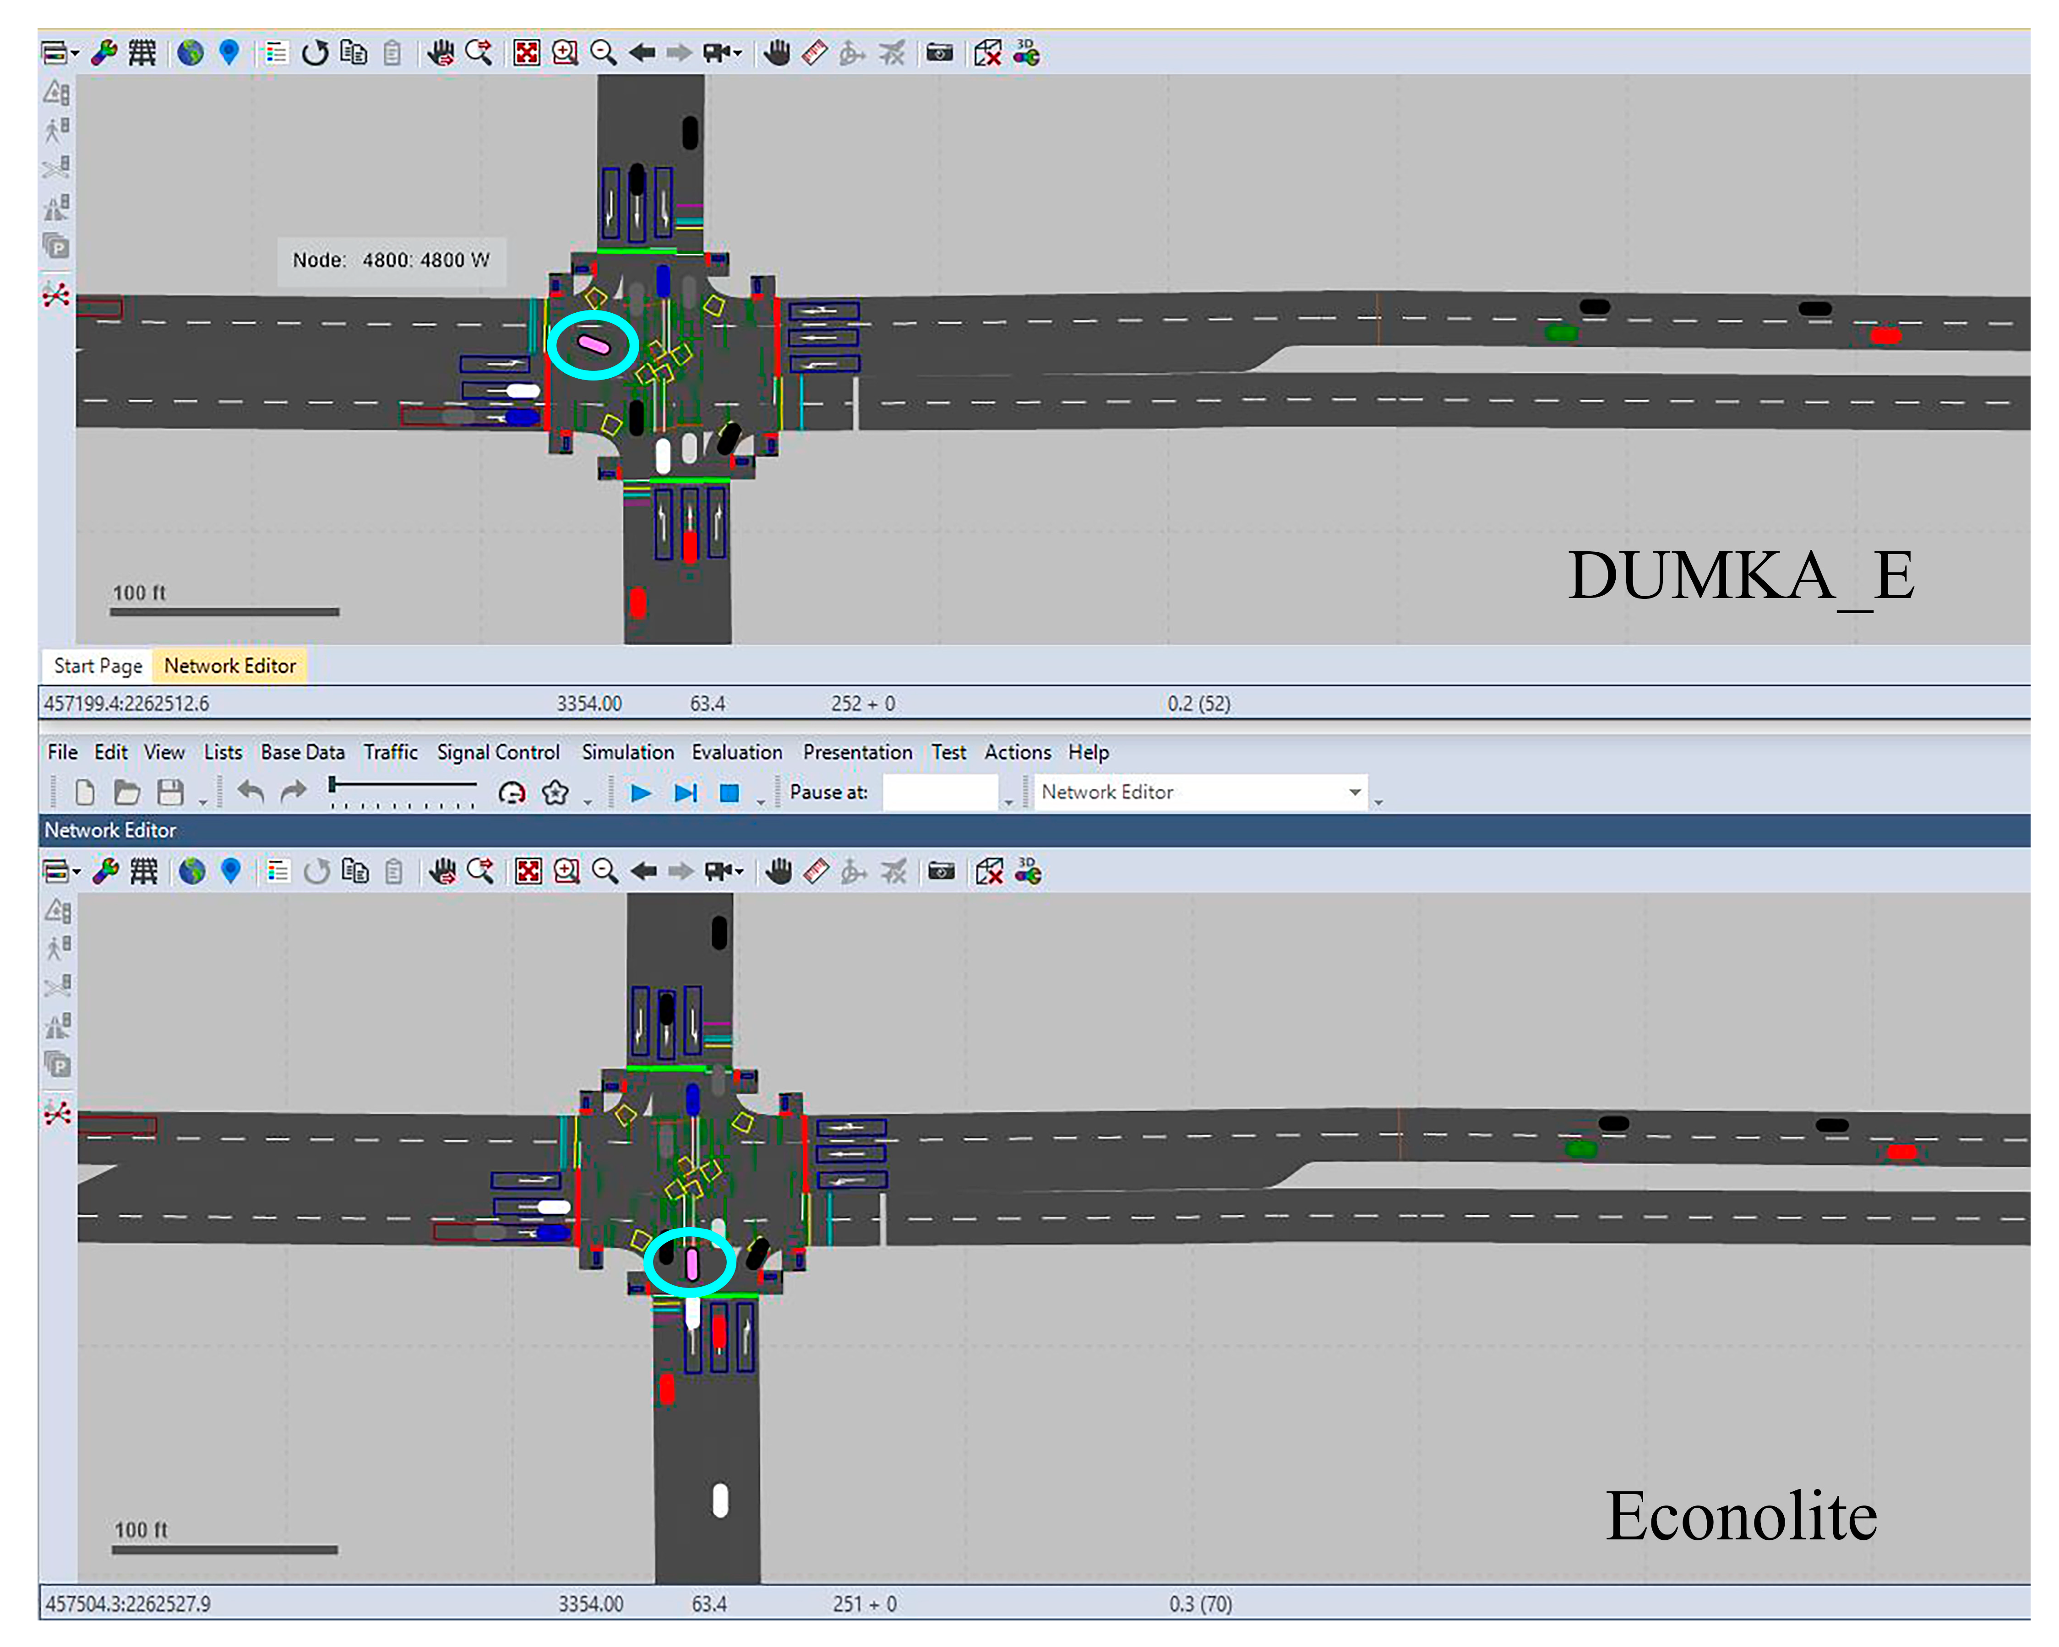Click the Pause at input field
Image resolution: width=2059 pixels, height=1647 pixels.
click(x=940, y=793)
